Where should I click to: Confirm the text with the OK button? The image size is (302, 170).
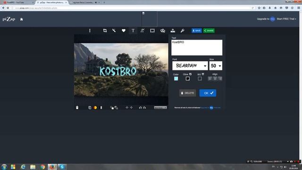[x=208, y=93]
